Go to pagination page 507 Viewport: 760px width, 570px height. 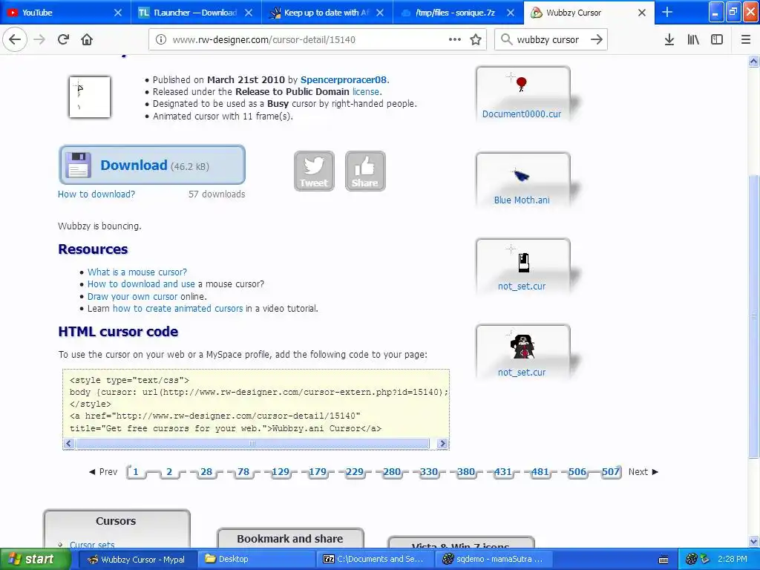[x=611, y=471]
